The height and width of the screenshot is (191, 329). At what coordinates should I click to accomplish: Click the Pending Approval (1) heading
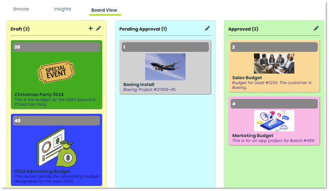tap(143, 29)
